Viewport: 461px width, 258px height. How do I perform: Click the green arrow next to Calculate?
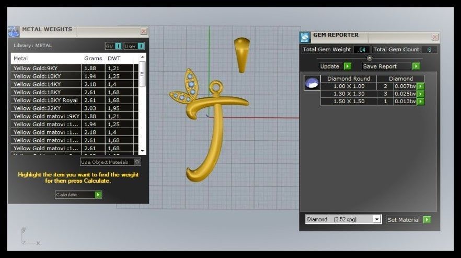pyautogui.click(x=98, y=195)
